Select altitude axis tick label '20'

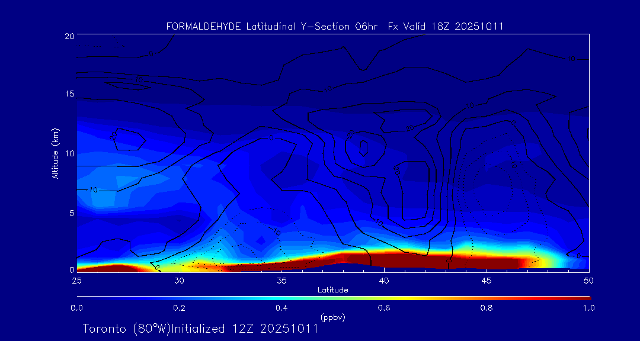(x=69, y=36)
